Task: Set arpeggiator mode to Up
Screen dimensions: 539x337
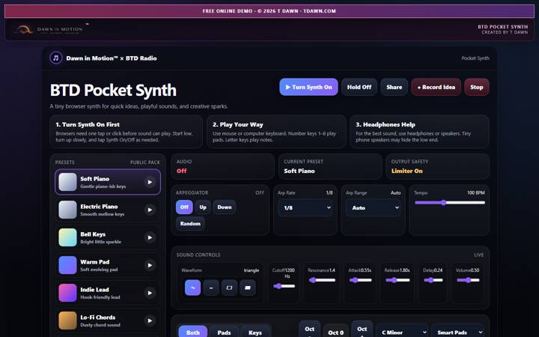Action: (203, 207)
